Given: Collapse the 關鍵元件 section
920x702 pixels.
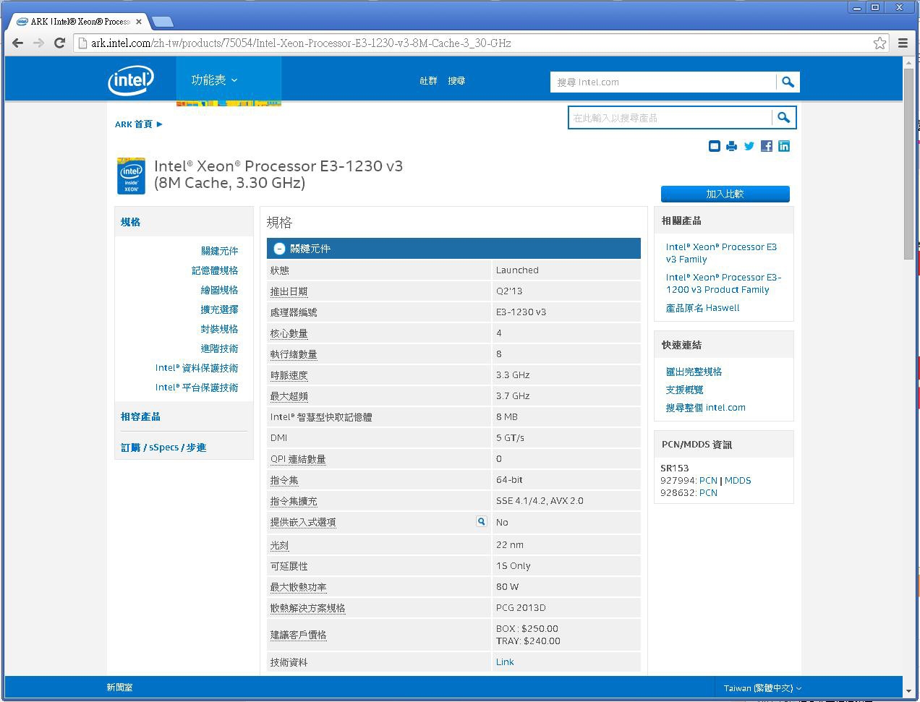Looking at the screenshot, I should 279,249.
